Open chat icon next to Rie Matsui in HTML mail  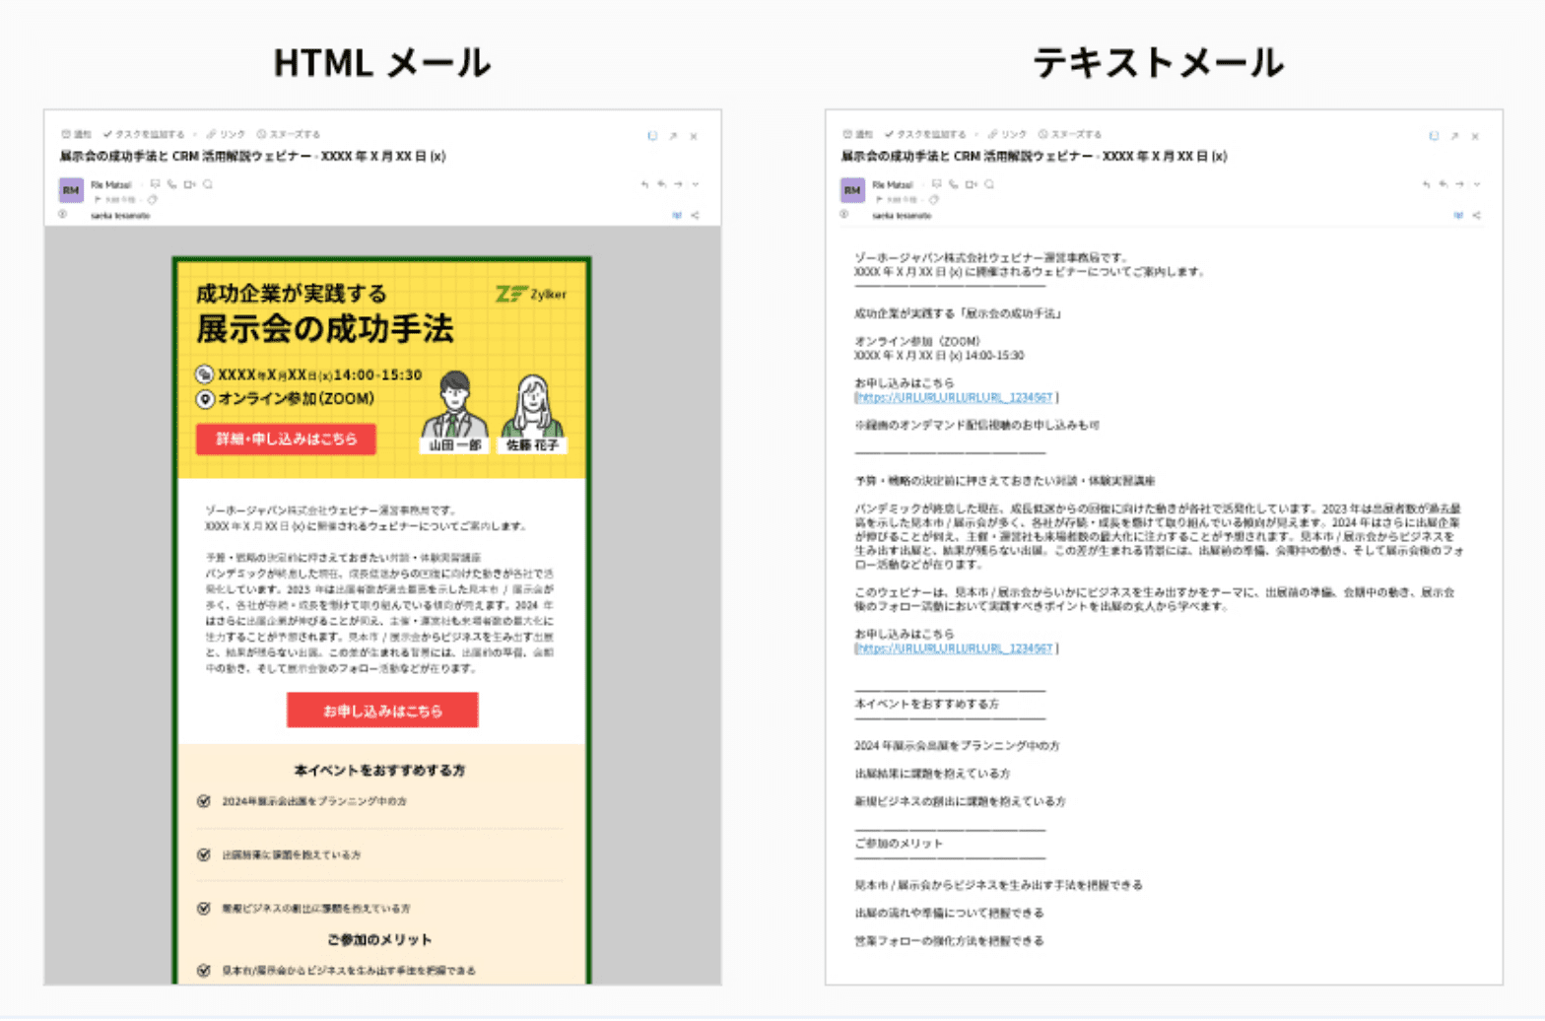pyautogui.click(x=155, y=184)
